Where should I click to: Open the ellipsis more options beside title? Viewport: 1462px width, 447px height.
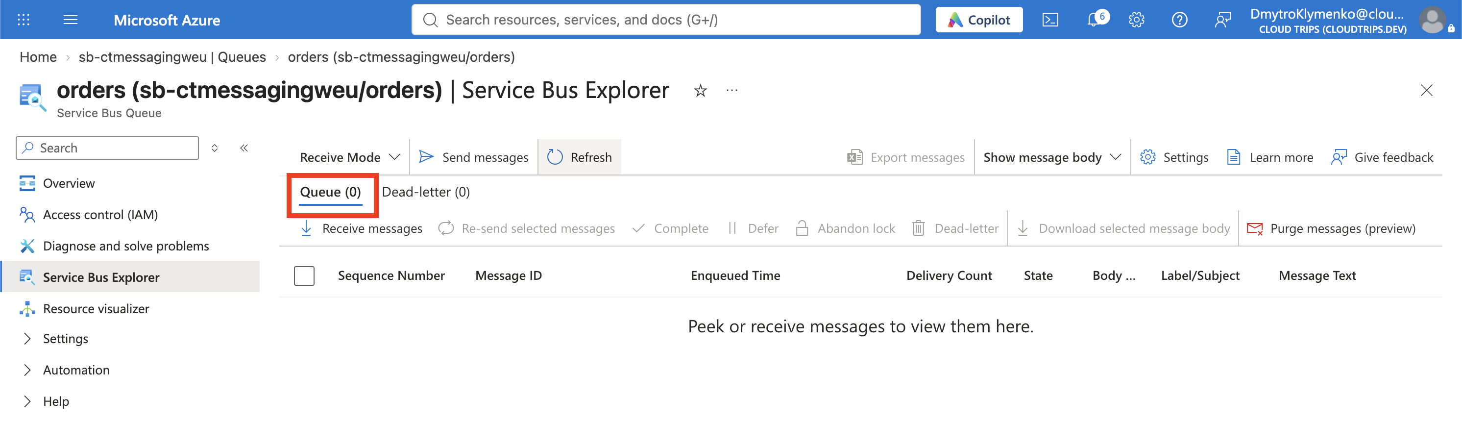pos(731,90)
